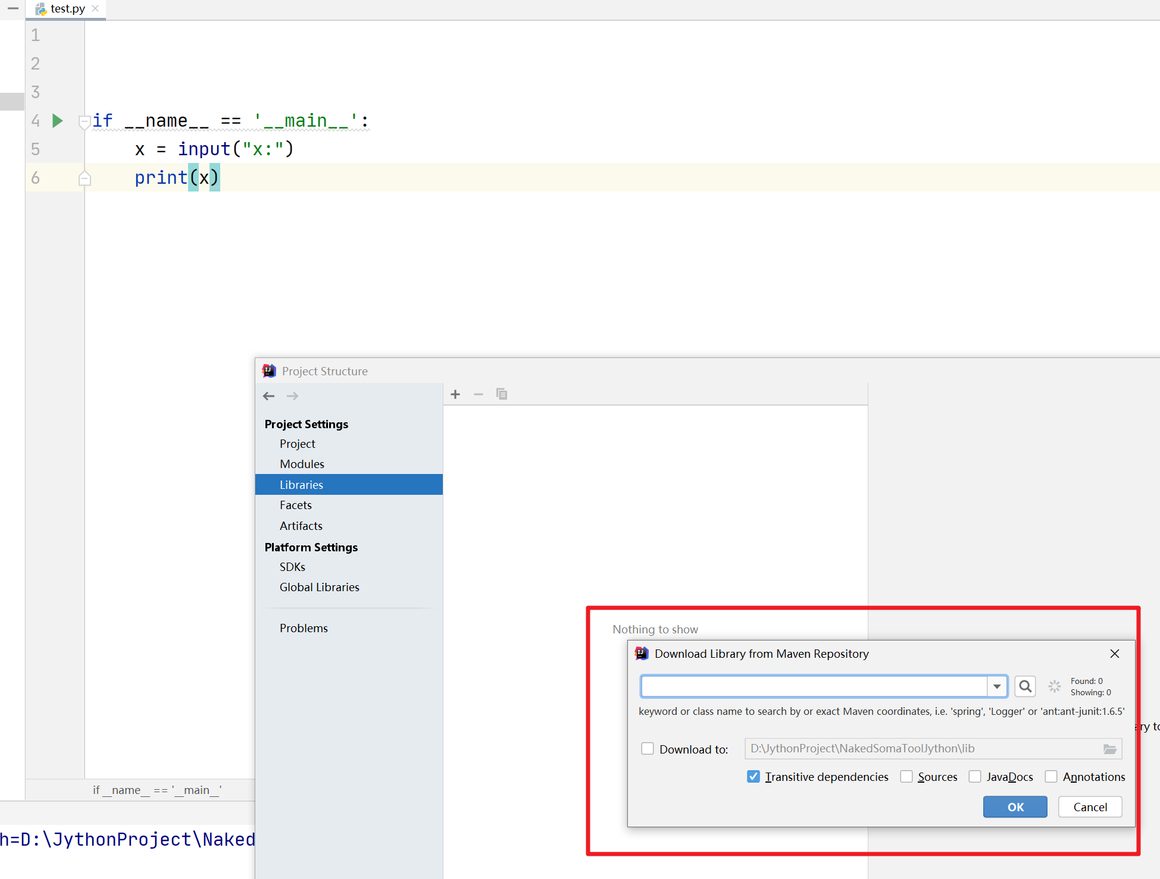The image size is (1160, 879).
Task: Click the plus icon to add library
Action: click(x=455, y=394)
